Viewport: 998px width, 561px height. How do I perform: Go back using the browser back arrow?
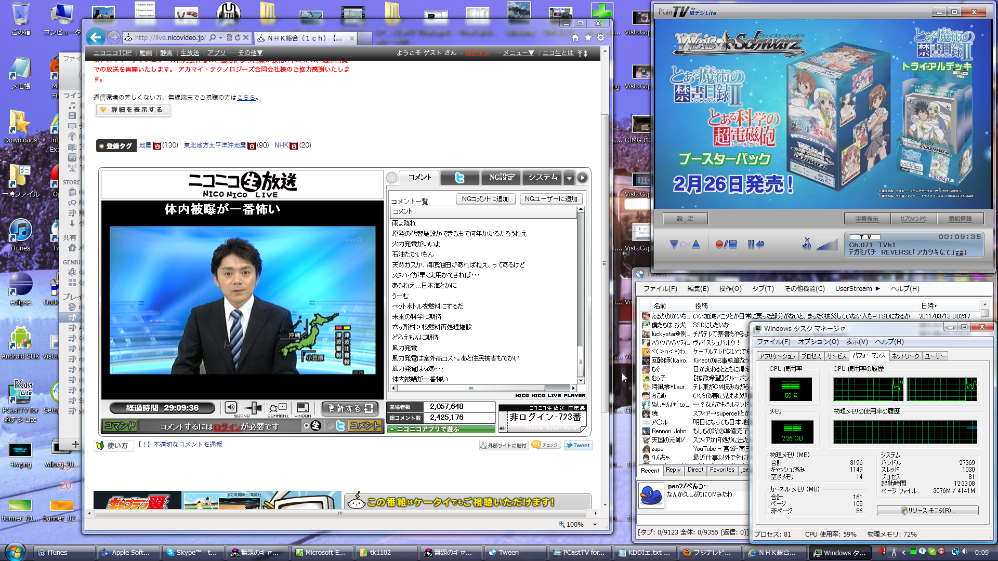(96, 37)
